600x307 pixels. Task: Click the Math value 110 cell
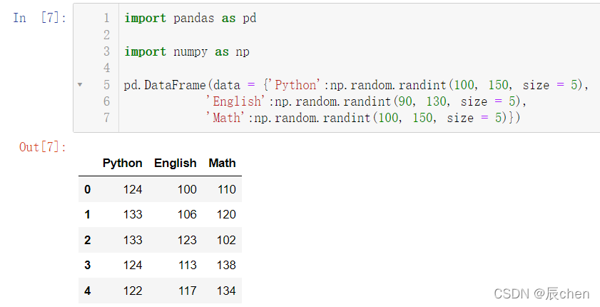227,189
